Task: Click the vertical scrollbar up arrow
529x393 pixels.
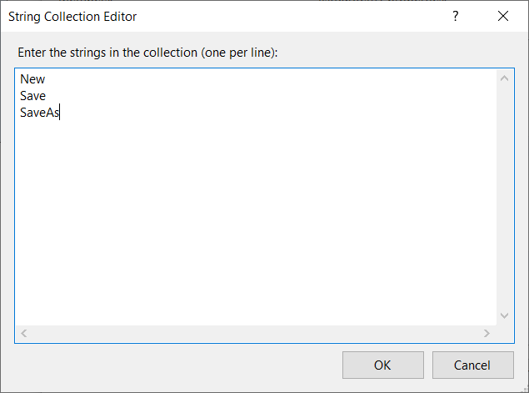Action: click(x=504, y=79)
